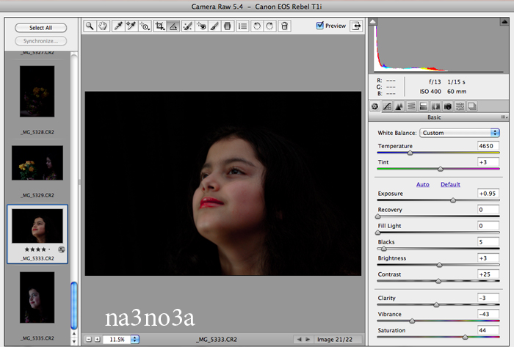
Task: Switch to the Camera Calibration tab
Action: pyautogui.click(x=446, y=106)
